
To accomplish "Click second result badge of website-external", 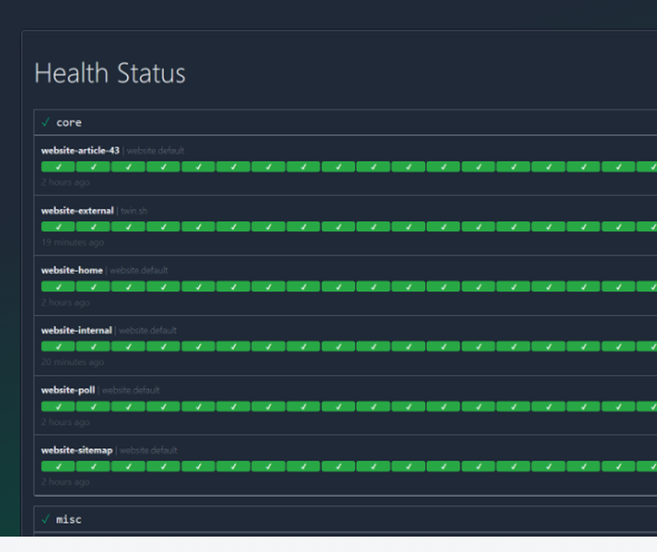I will (x=93, y=227).
